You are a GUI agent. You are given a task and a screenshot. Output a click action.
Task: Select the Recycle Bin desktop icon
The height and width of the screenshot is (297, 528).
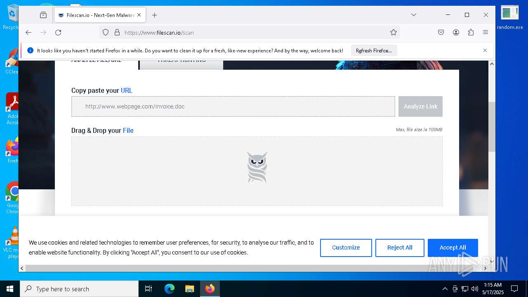(x=12, y=17)
